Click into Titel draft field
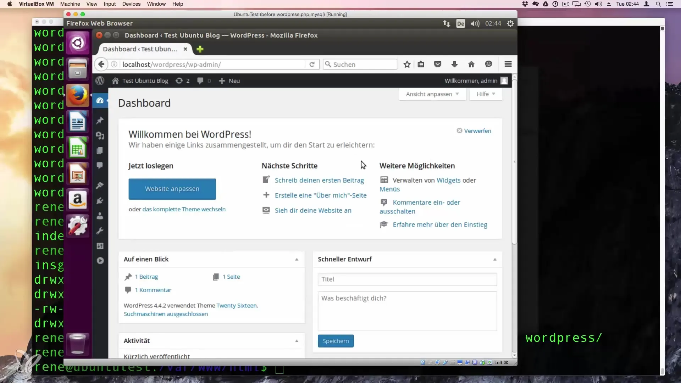Screen dimensions: 681x383 coord(407,279)
